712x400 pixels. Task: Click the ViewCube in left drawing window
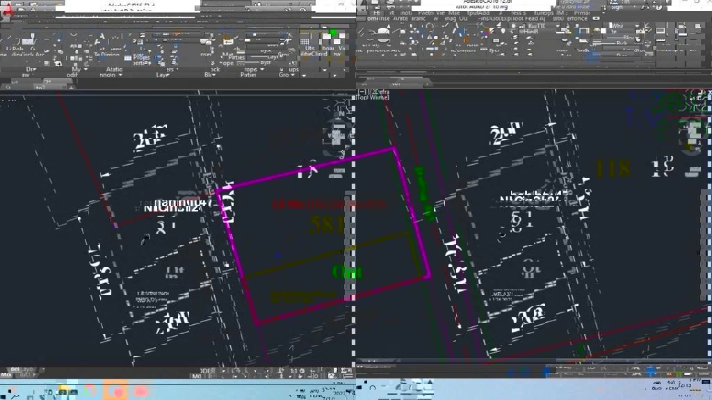[338, 134]
